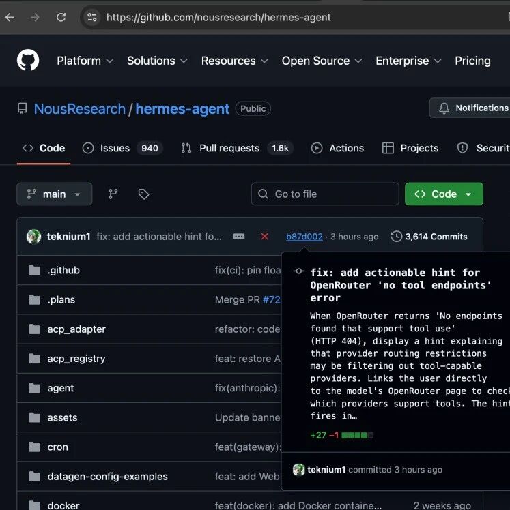Open the 3,614 Commits history
The width and height of the screenshot is (510, 510).
pyautogui.click(x=429, y=237)
